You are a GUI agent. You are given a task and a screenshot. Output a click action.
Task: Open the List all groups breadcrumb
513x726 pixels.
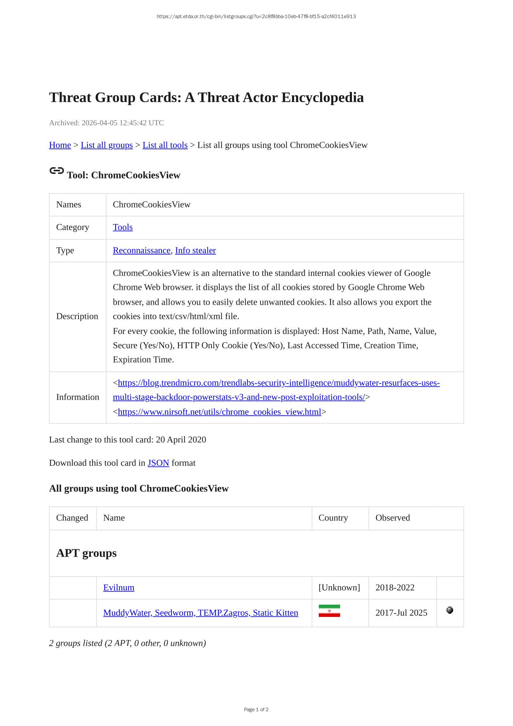(107, 145)
